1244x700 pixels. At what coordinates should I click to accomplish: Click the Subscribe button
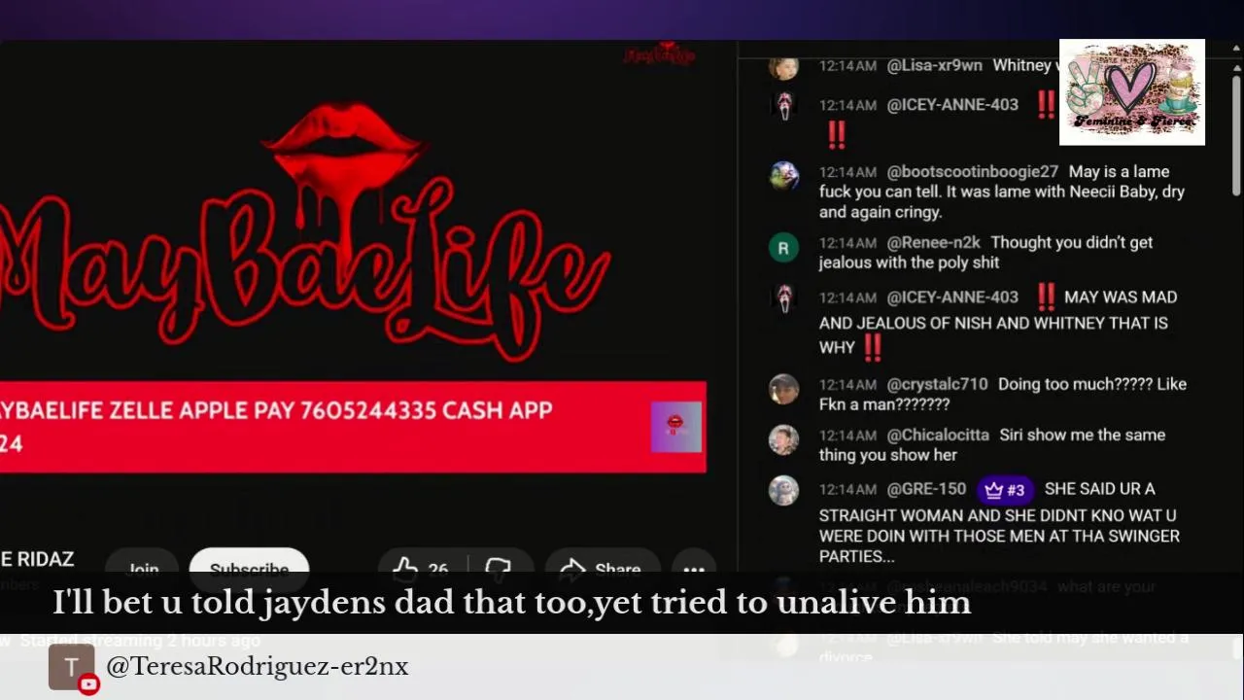click(249, 569)
